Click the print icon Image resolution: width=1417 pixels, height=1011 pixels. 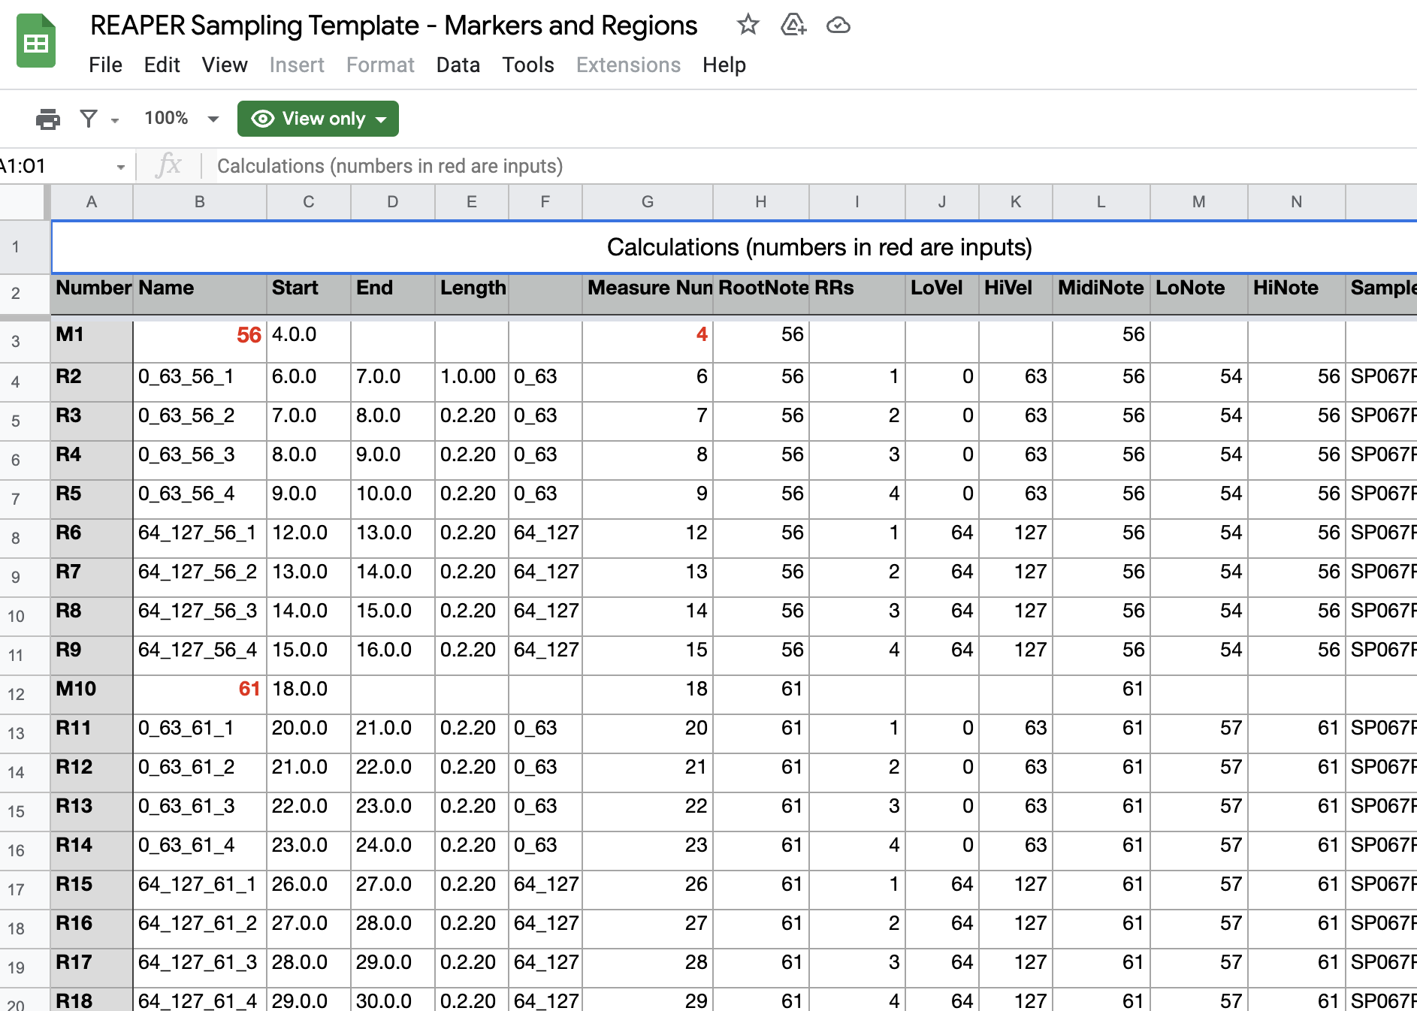pyautogui.click(x=48, y=119)
